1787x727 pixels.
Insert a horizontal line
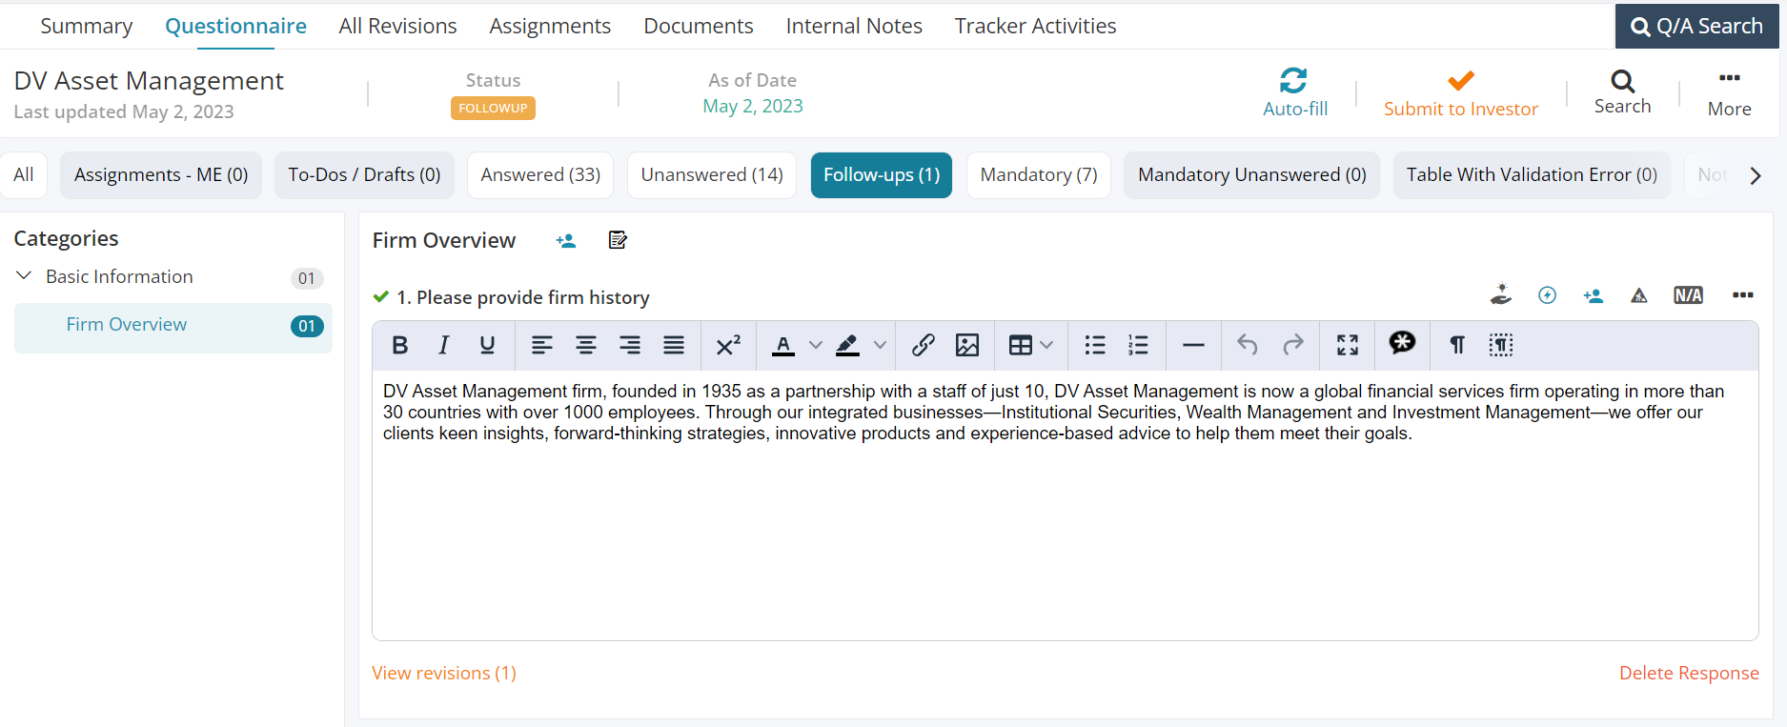tap(1193, 345)
